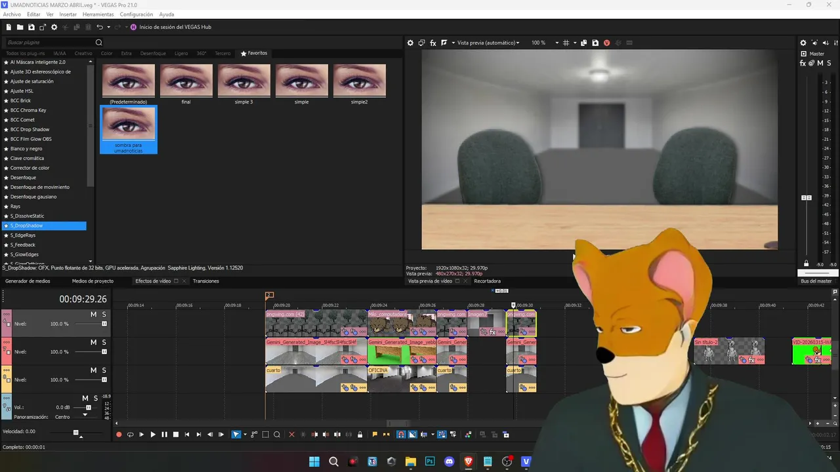Mute the second video track

[93, 342]
